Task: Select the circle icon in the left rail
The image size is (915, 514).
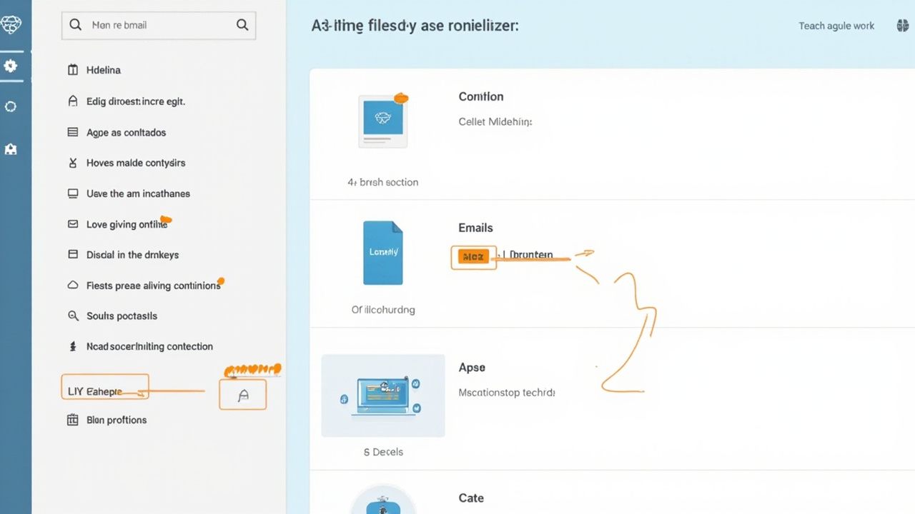Action: pyautogui.click(x=11, y=106)
